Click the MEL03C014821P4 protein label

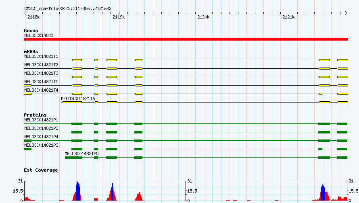coord(41,137)
